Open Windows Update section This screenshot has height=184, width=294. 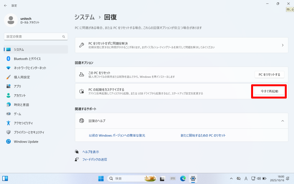(x=26, y=141)
